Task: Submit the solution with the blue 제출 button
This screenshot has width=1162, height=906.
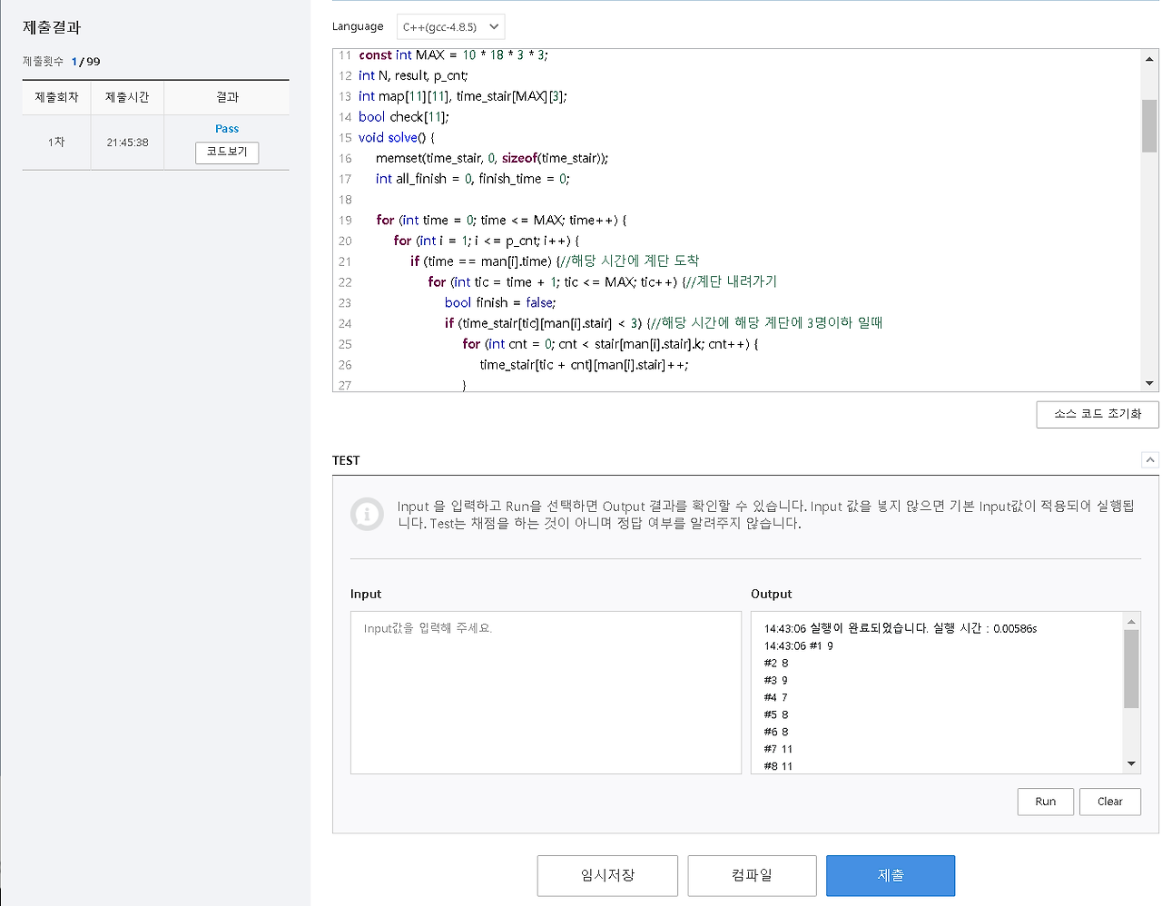Action: [x=890, y=875]
